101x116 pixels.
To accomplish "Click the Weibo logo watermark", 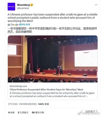I will [x=80, y=113].
